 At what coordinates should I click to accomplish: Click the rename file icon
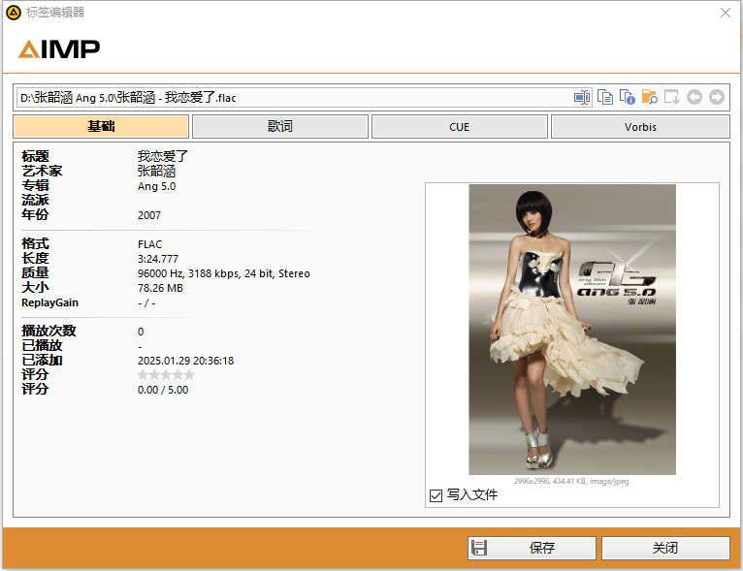582,98
